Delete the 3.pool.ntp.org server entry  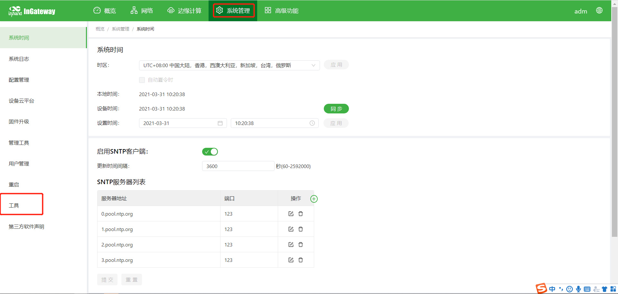click(x=301, y=260)
